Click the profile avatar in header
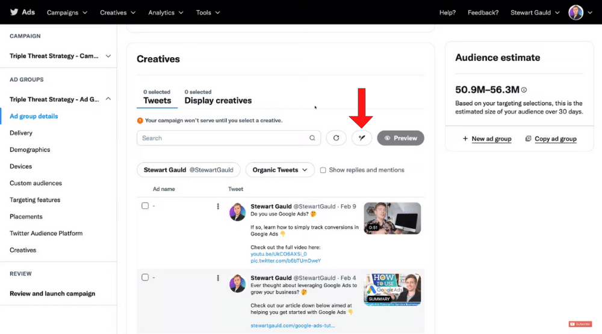 coord(576,13)
